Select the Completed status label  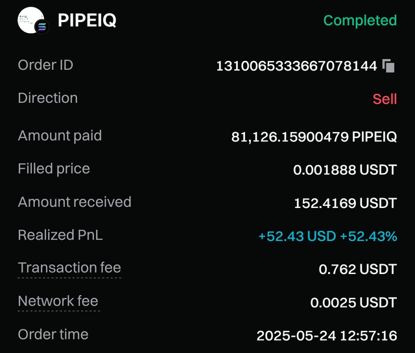360,21
